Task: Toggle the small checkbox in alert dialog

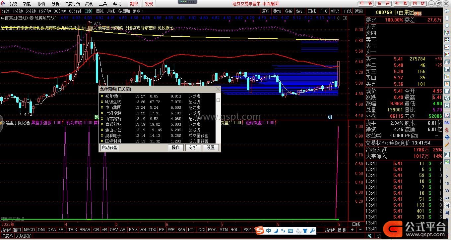Action: [x=218, y=100]
